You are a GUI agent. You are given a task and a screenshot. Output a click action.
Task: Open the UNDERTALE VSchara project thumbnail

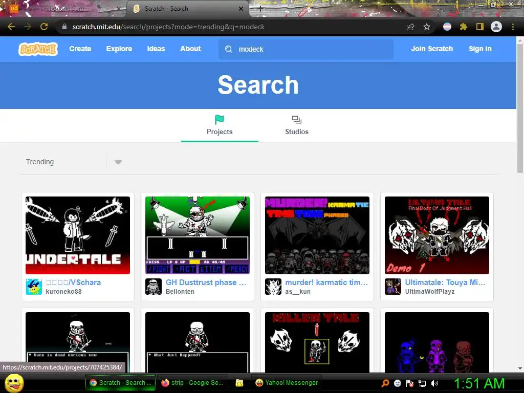click(78, 235)
